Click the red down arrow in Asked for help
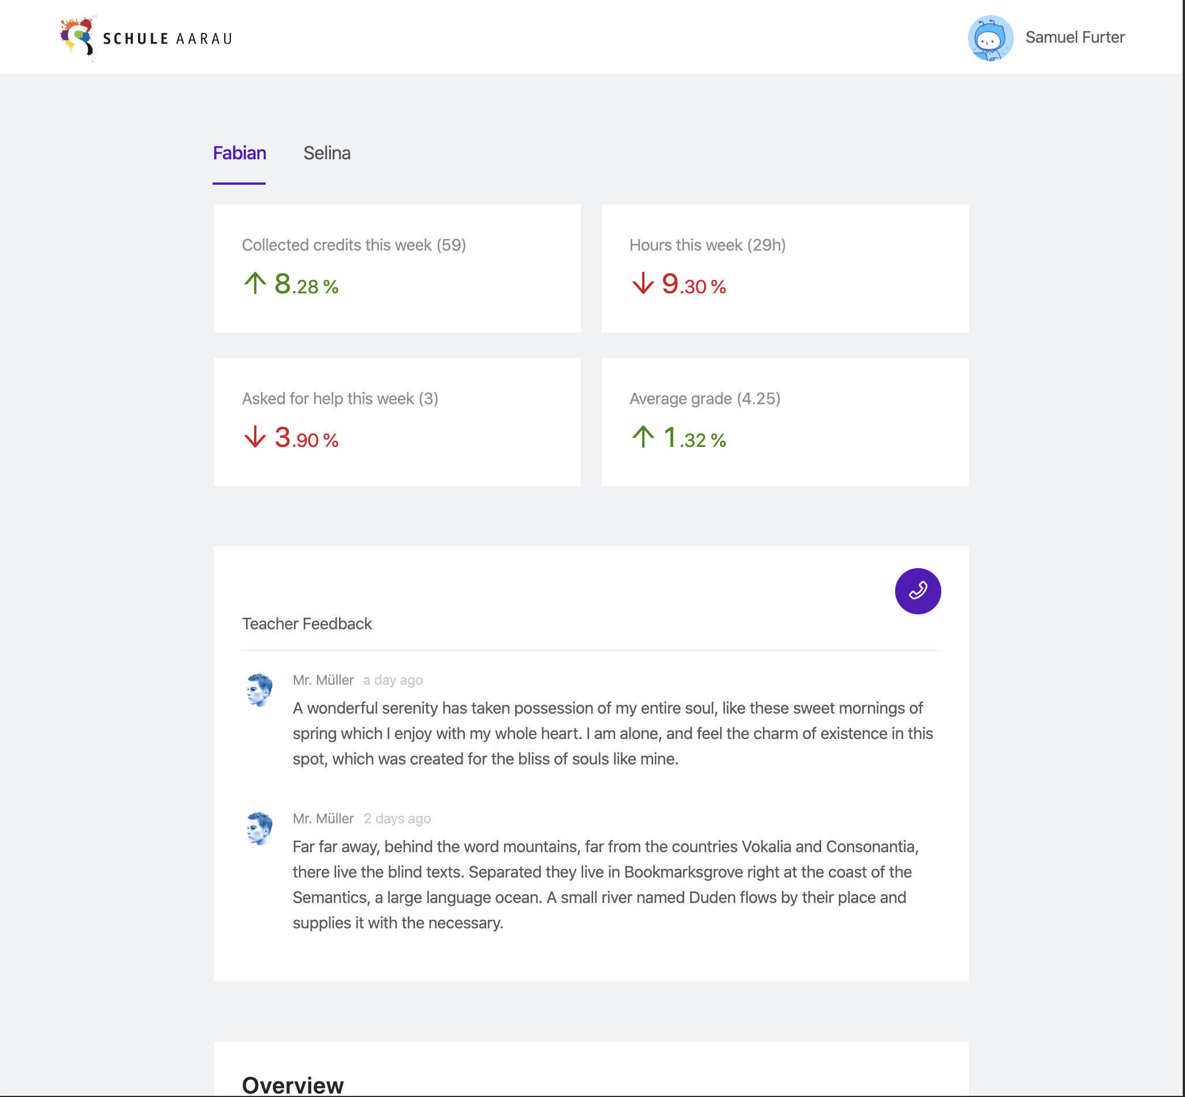1185x1097 pixels. coord(255,437)
